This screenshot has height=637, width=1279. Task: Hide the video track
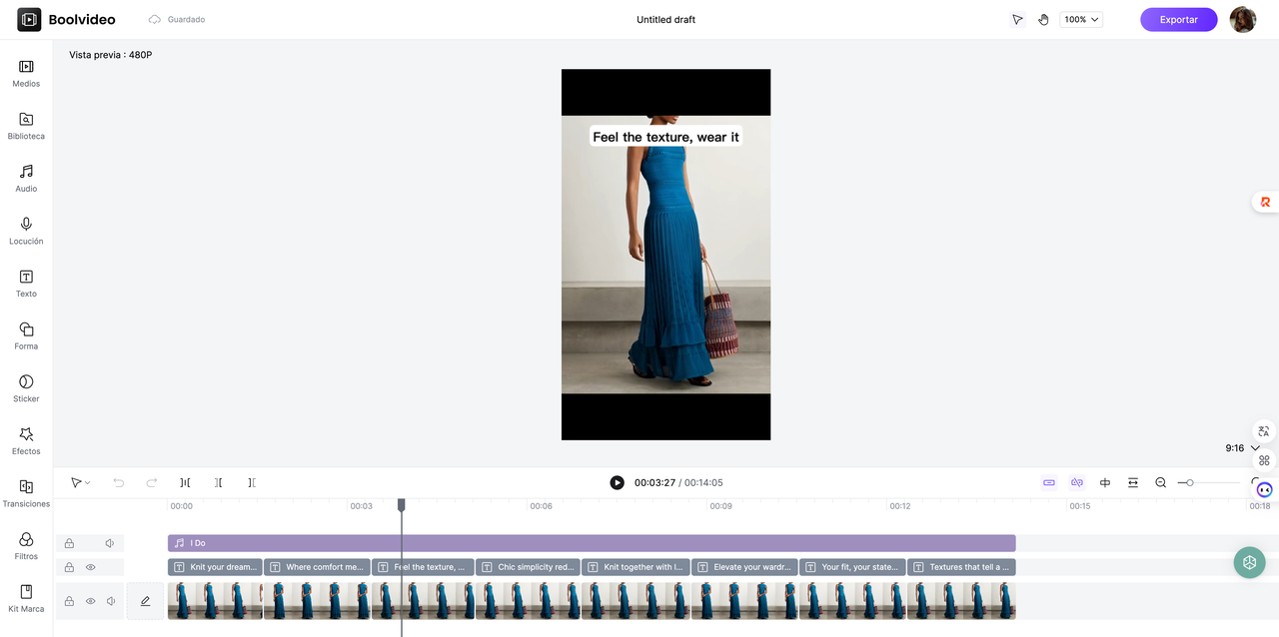(90, 601)
